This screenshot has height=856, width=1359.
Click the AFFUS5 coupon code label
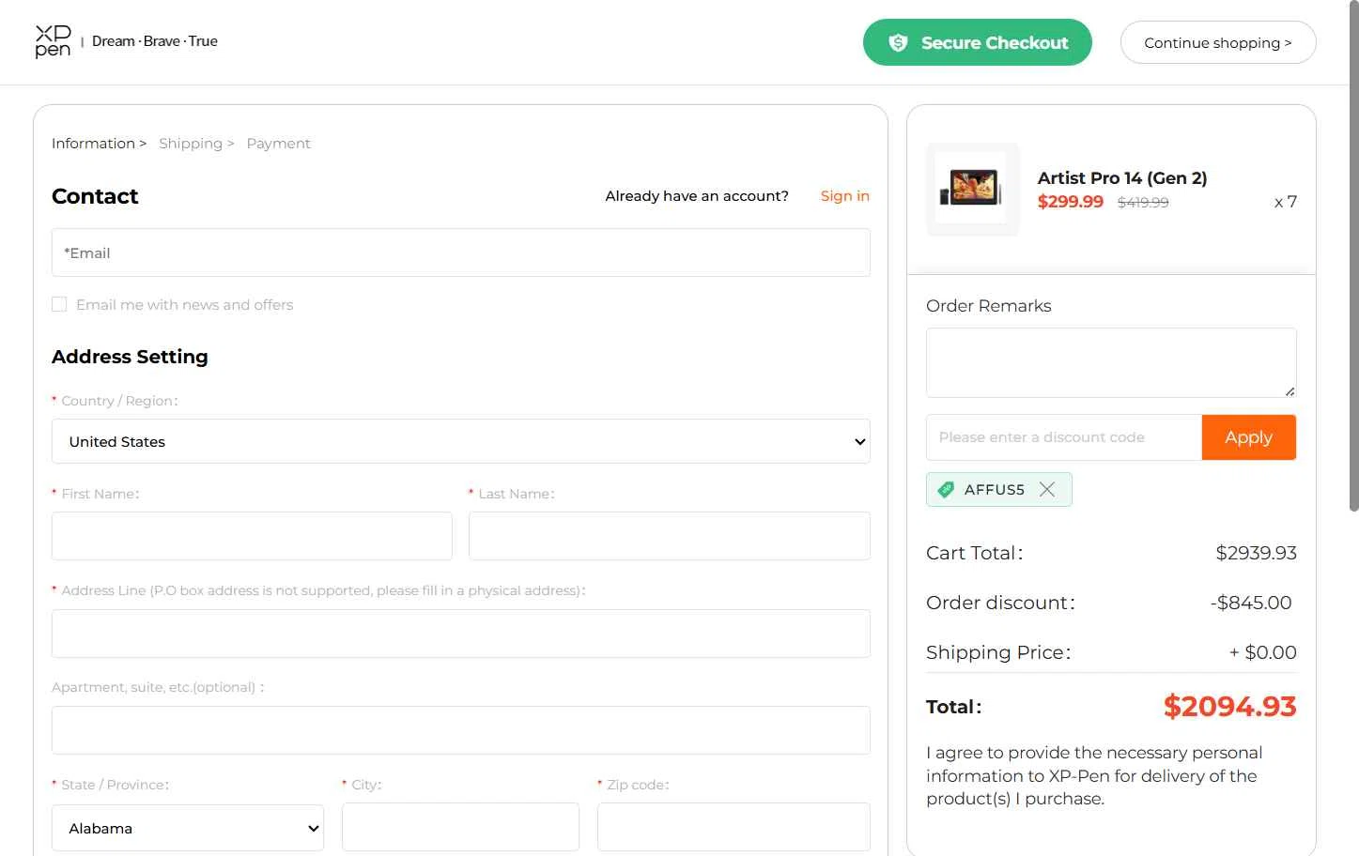995,489
